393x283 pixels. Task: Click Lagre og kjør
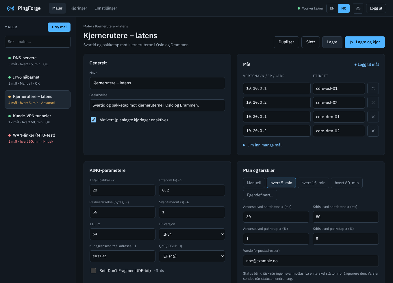click(365, 42)
